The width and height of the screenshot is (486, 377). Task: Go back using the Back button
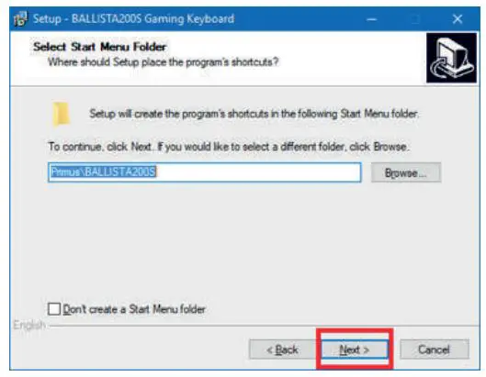click(x=282, y=349)
